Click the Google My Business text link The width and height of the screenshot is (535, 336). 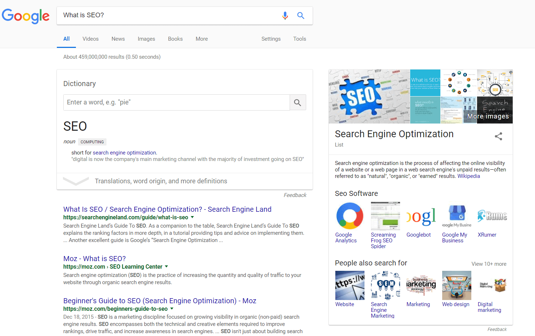click(455, 238)
